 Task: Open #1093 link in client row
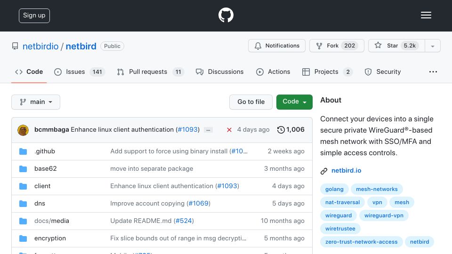[x=227, y=186]
